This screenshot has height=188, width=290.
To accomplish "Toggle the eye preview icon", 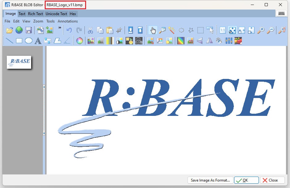I will point(219,41).
